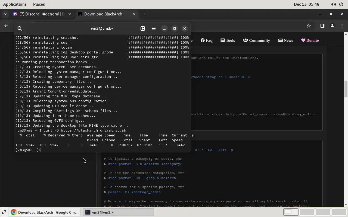Close the Discord tab

click(70, 14)
